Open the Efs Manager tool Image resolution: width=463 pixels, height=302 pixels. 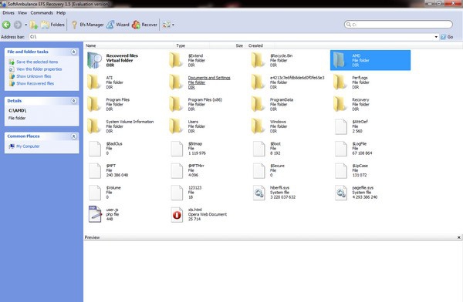point(87,25)
